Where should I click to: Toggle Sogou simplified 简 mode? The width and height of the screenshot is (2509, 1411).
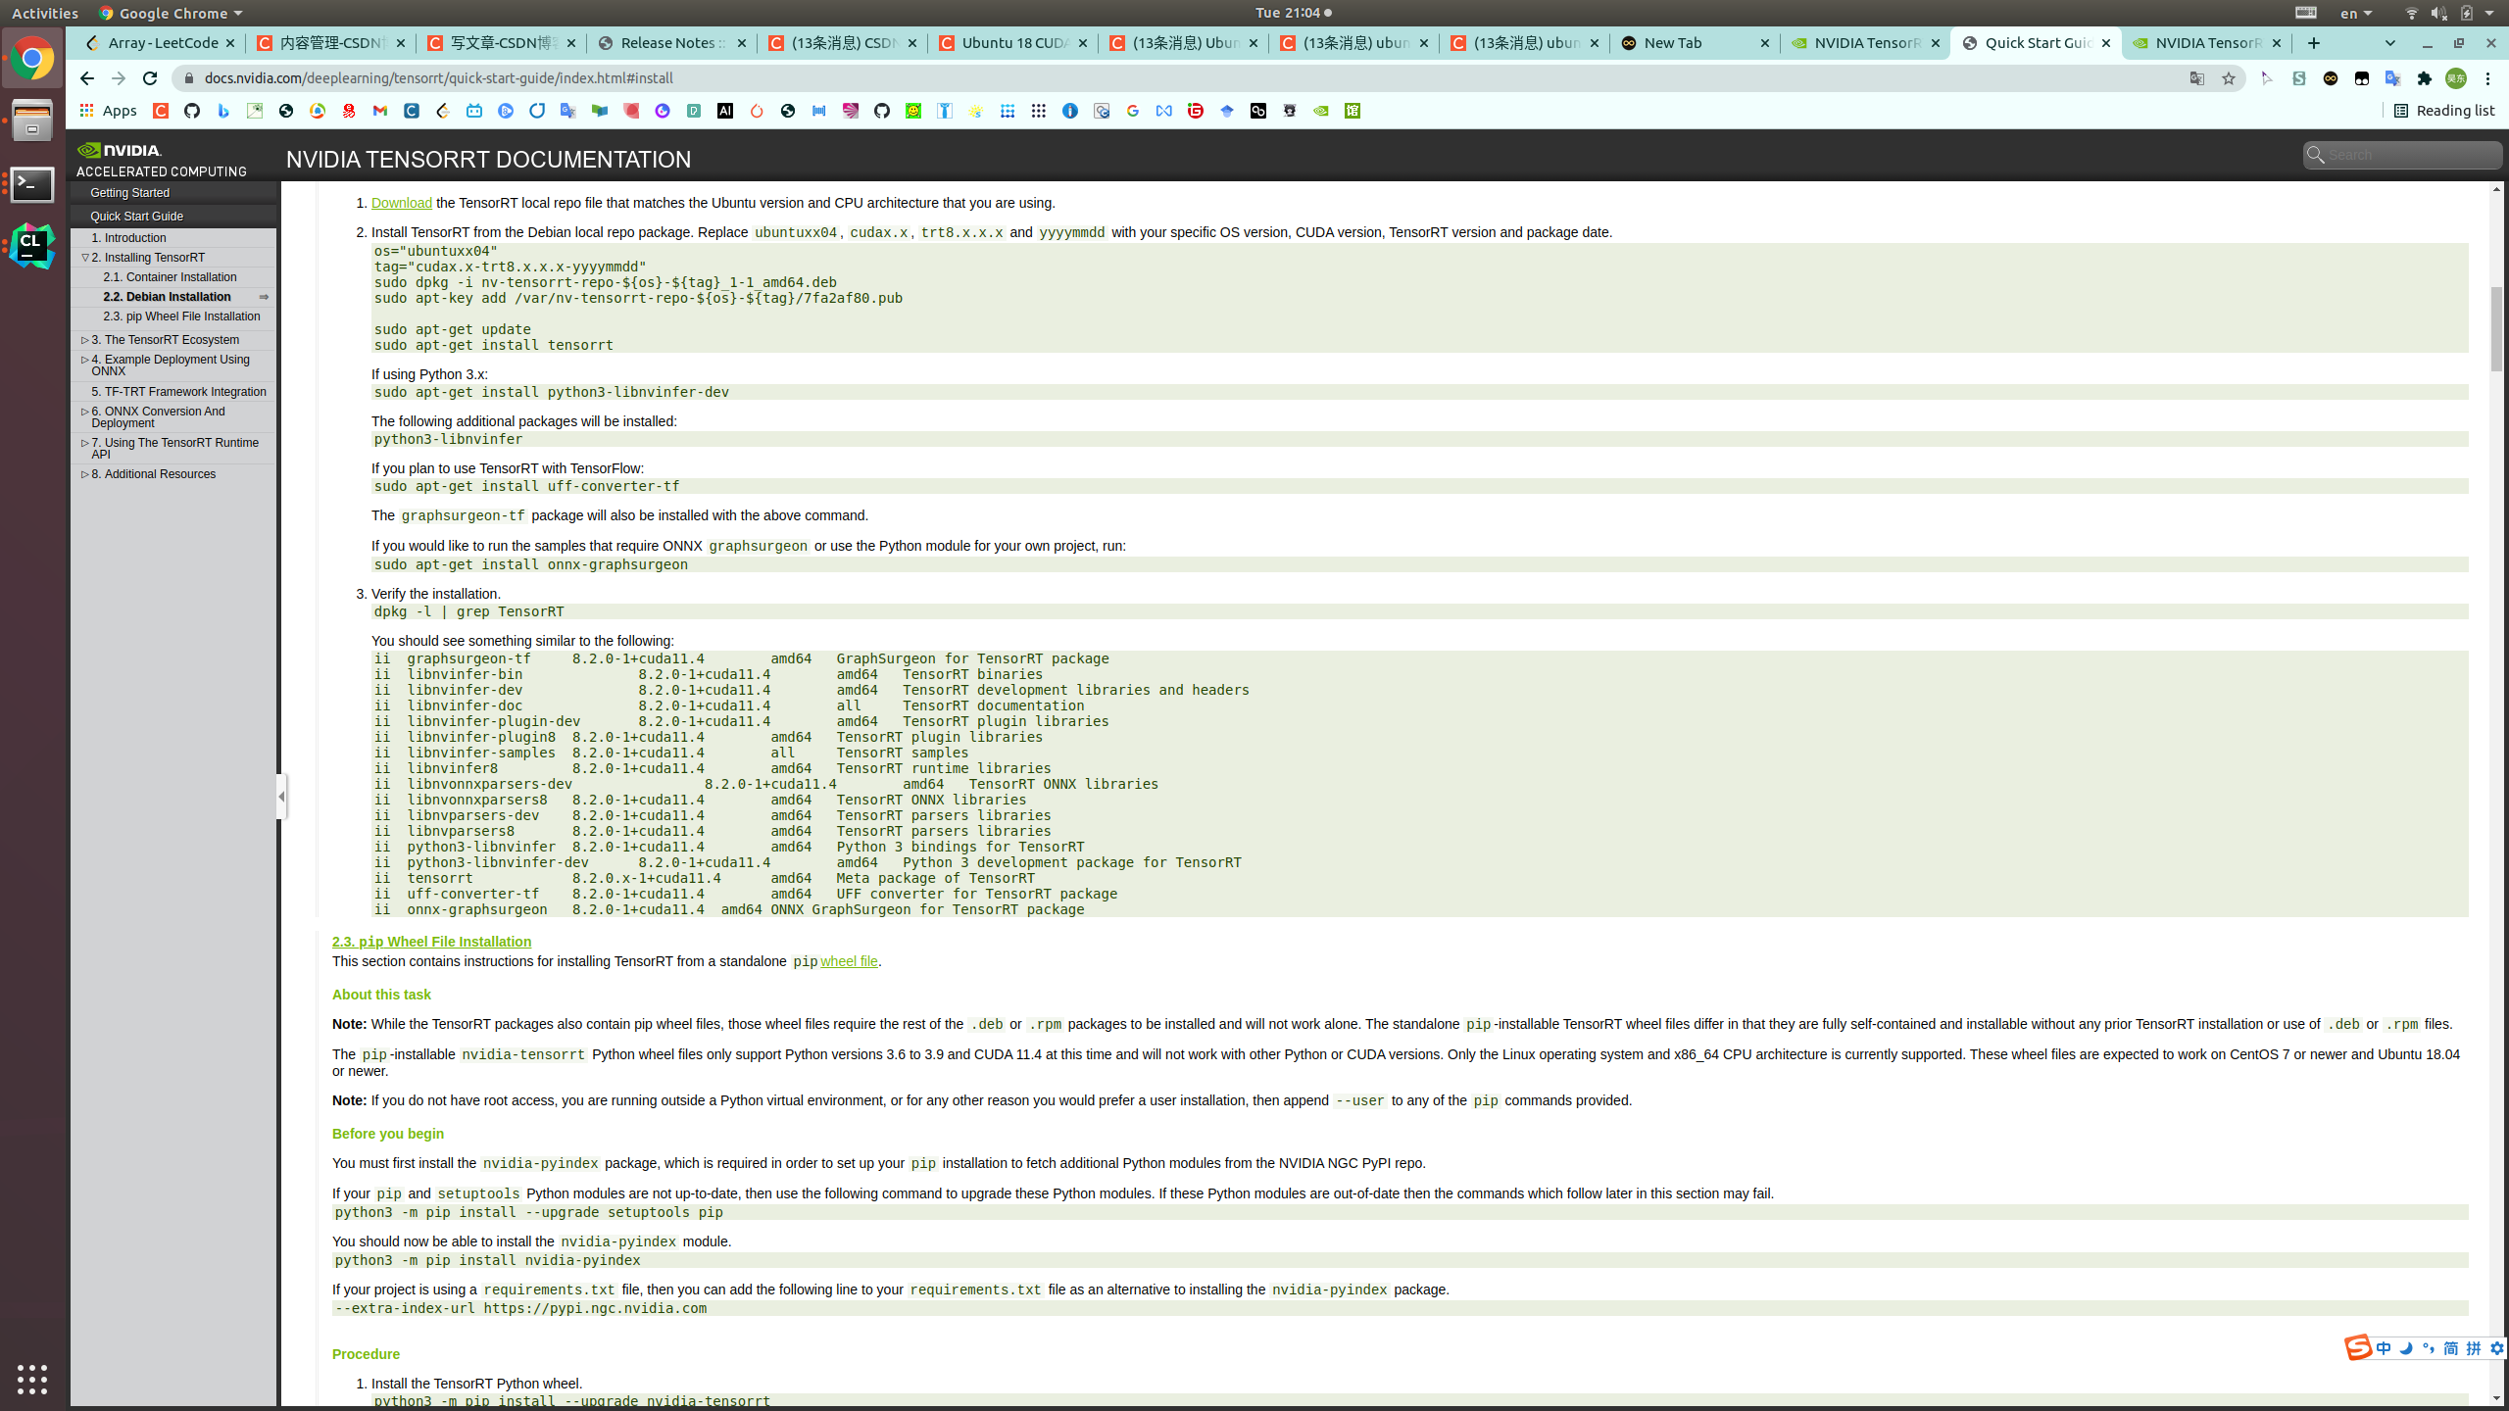pyautogui.click(x=2451, y=1348)
